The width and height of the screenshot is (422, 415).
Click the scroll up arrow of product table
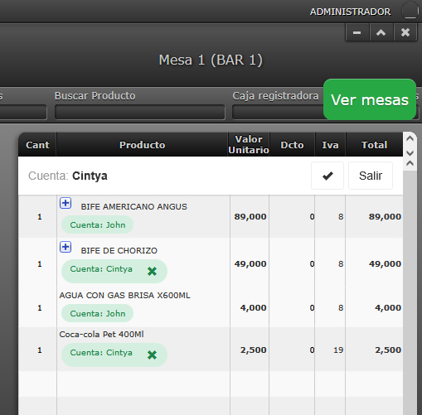(x=410, y=138)
